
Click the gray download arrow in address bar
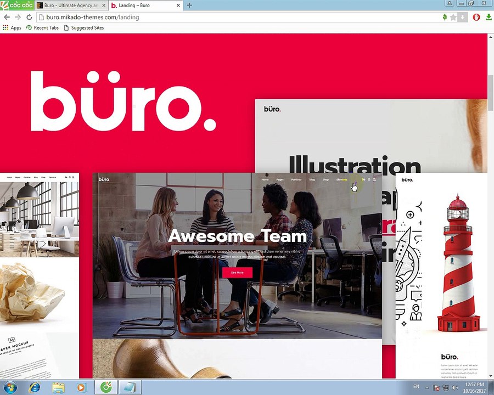point(462,18)
